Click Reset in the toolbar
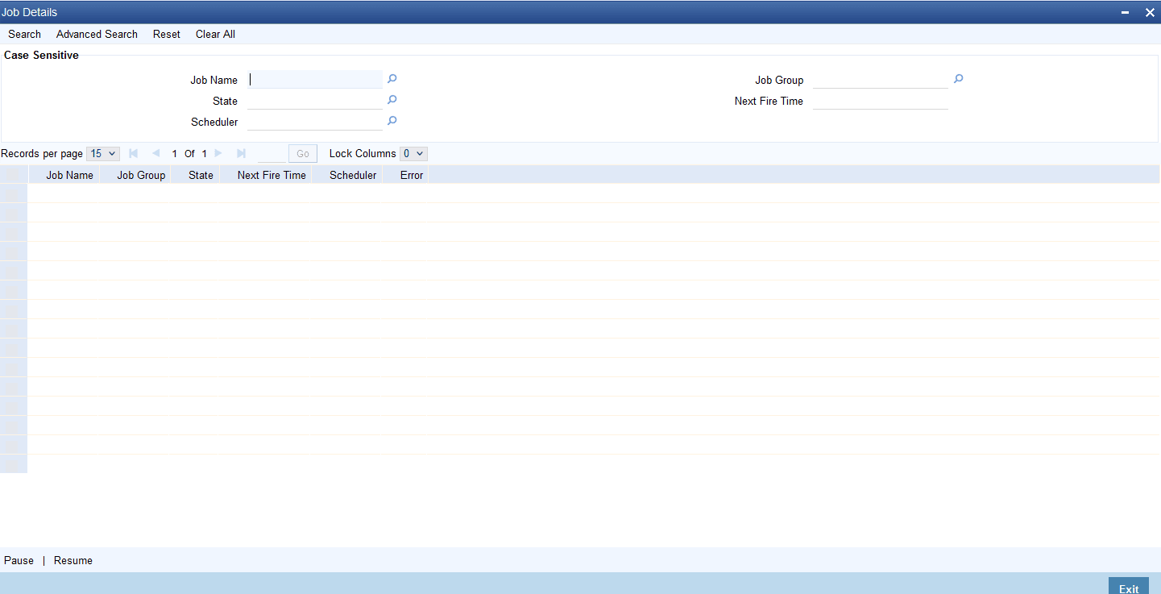 click(167, 34)
